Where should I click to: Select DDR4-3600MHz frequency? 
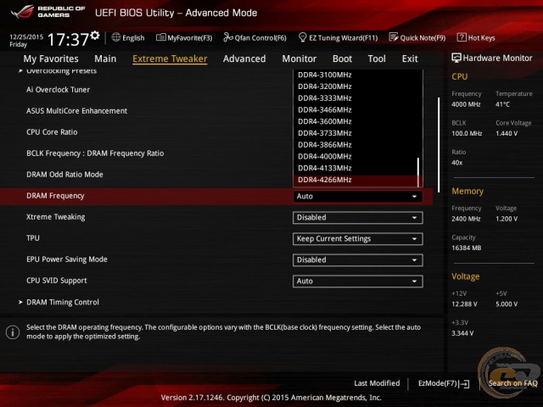coord(324,121)
